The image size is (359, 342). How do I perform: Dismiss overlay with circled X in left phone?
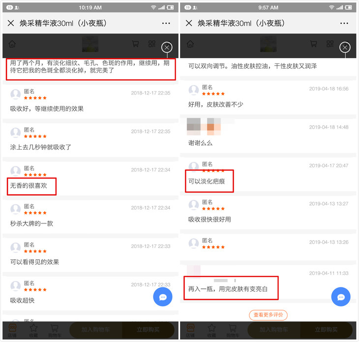pyautogui.click(x=167, y=47)
